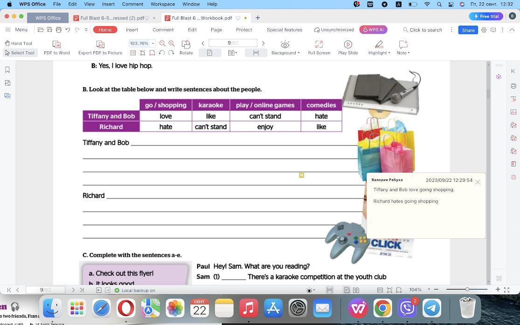Click Export PDF to Picture icon
Viewport: 520px width, 325px height.
(100, 44)
